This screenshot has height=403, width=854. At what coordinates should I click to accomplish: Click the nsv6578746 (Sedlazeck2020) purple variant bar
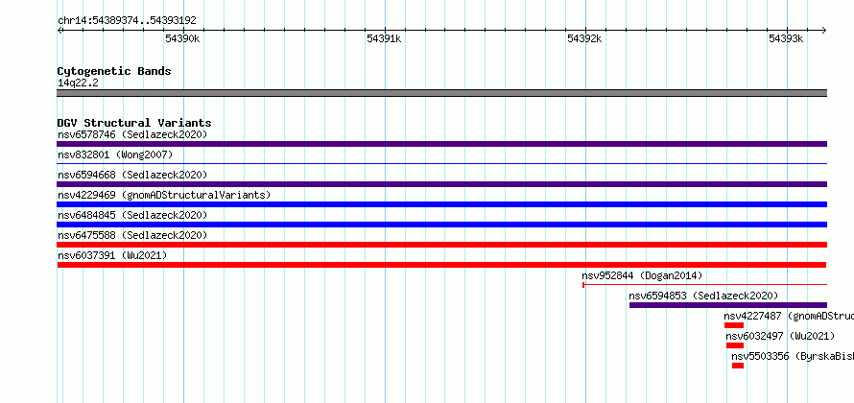pos(441,144)
